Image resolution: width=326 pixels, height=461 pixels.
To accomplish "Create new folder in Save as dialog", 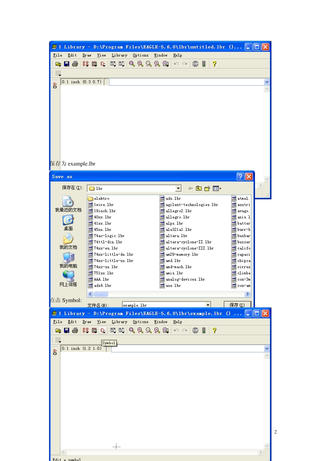I will (207, 188).
